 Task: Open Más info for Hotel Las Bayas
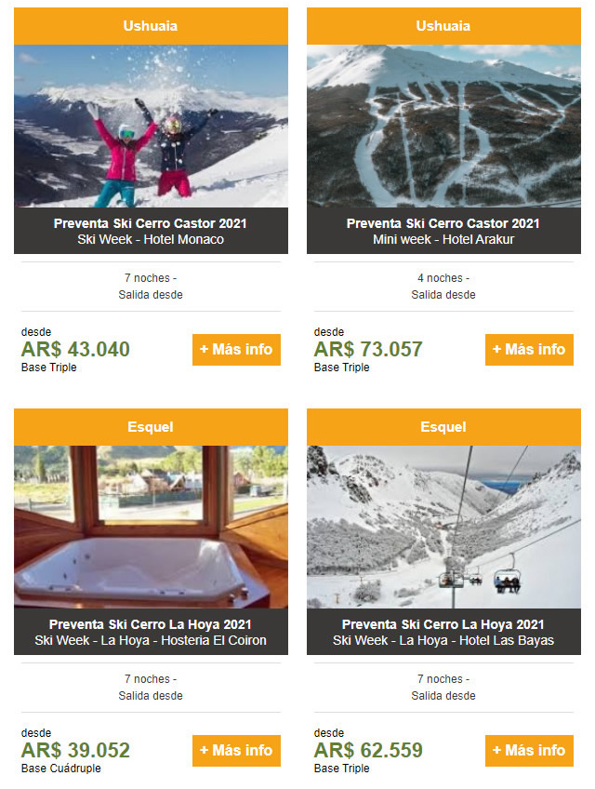tap(529, 750)
